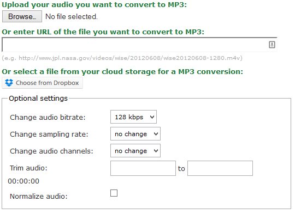Click the 'Upload your audio' heading
Screen dimensions: 295x214
(x=95, y=5)
